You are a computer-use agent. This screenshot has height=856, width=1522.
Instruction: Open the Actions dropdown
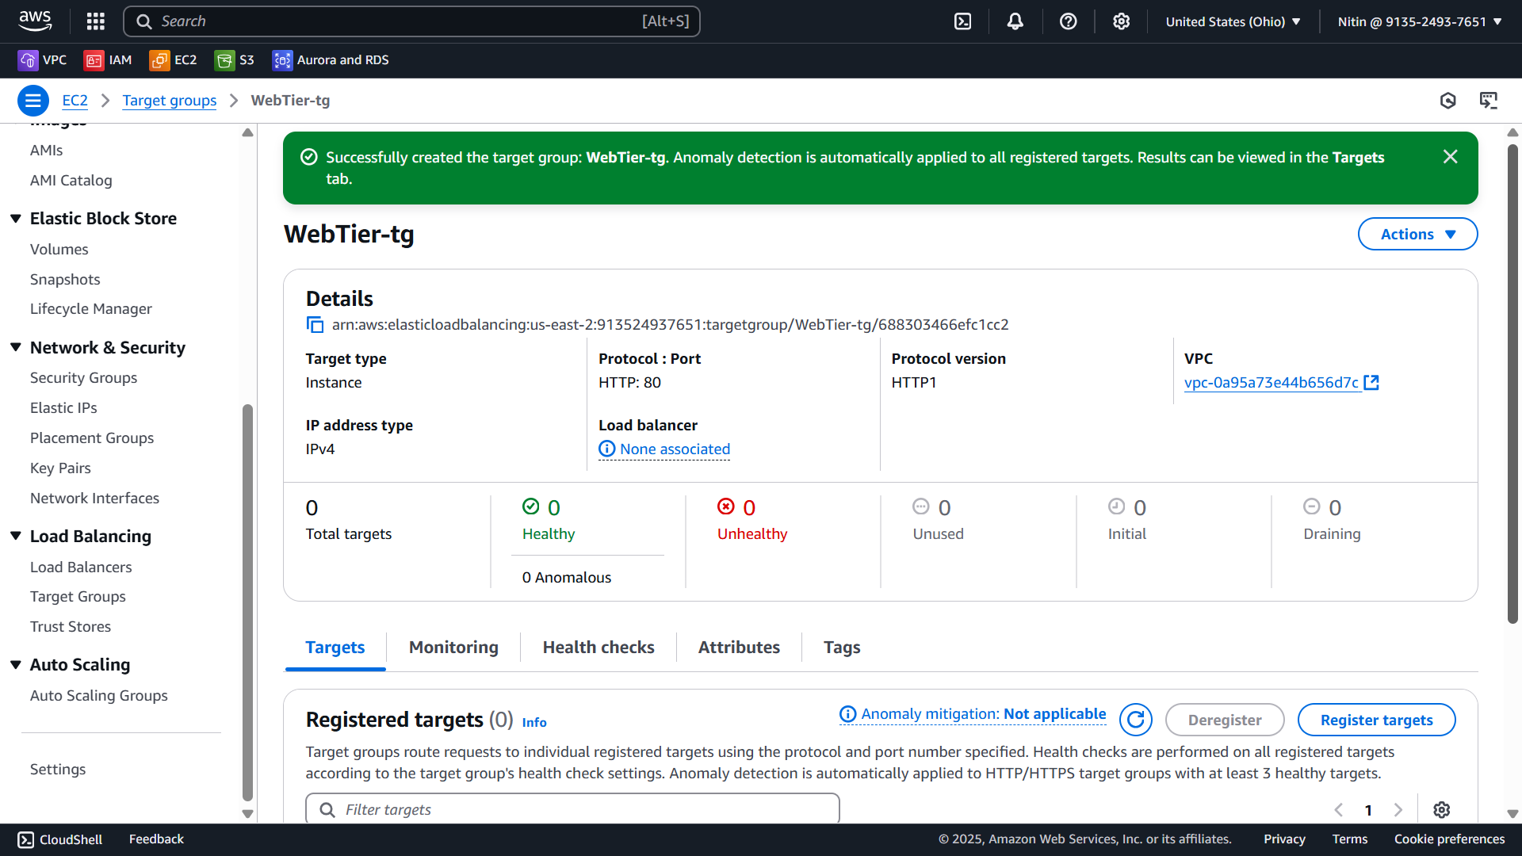pos(1417,234)
